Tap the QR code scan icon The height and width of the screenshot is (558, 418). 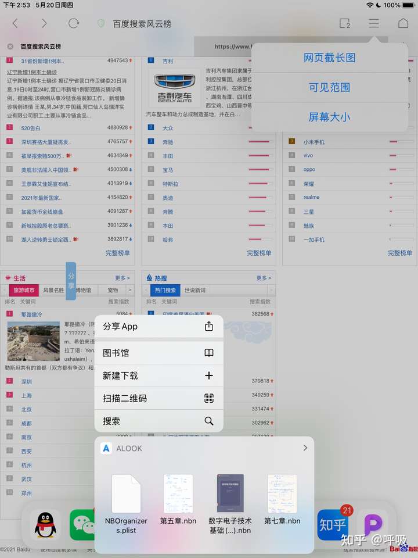[209, 398]
